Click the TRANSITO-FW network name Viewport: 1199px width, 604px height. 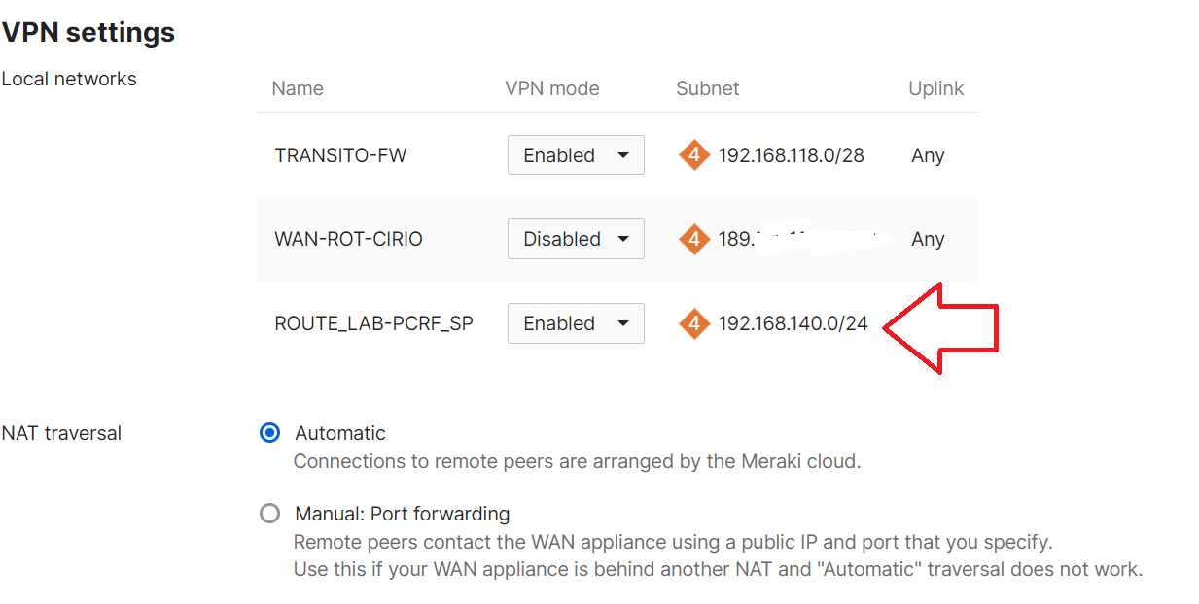[340, 154]
